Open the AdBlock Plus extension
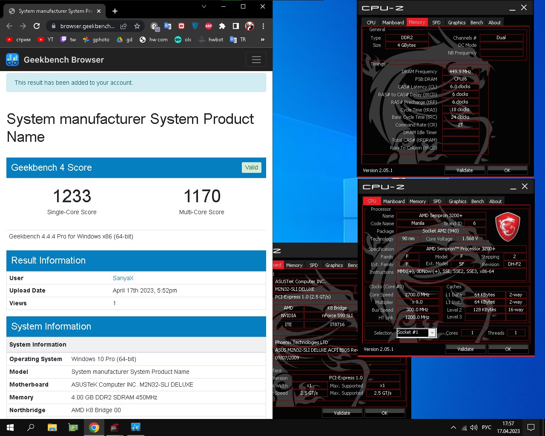Screen dimensions: 545x436 (x=209, y=26)
